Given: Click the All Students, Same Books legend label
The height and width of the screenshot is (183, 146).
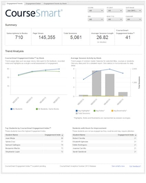Looking at the screenshot, I should tap(49, 109).
